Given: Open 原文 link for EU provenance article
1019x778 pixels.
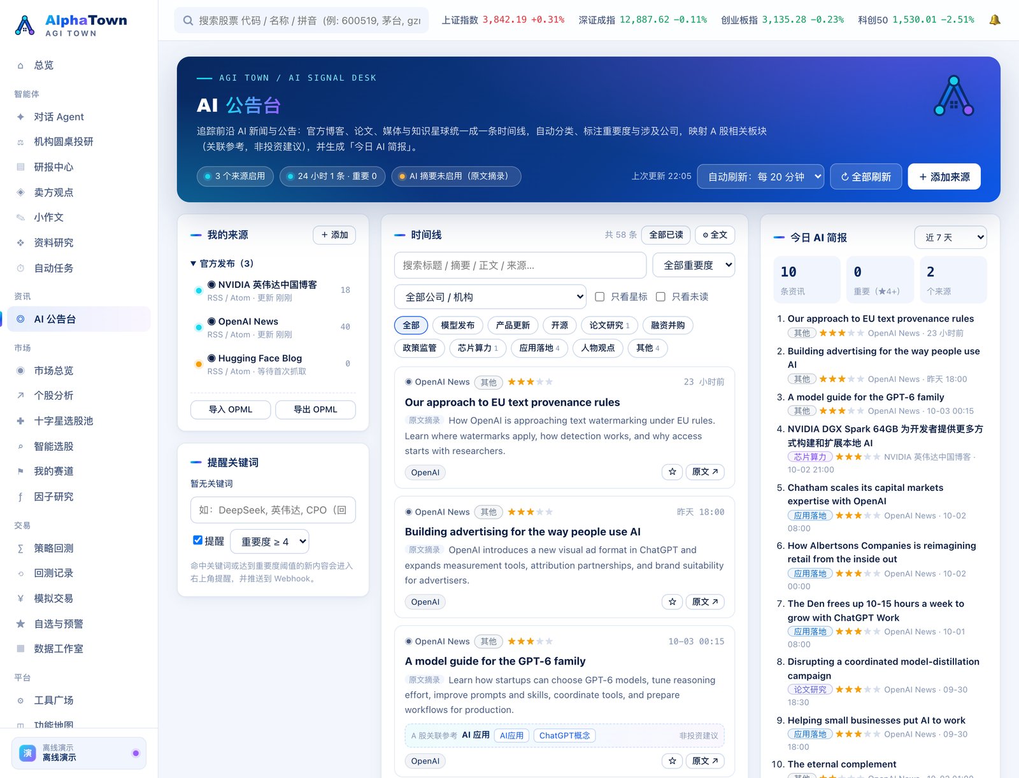Looking at the screenshot, I should (705, 472).
